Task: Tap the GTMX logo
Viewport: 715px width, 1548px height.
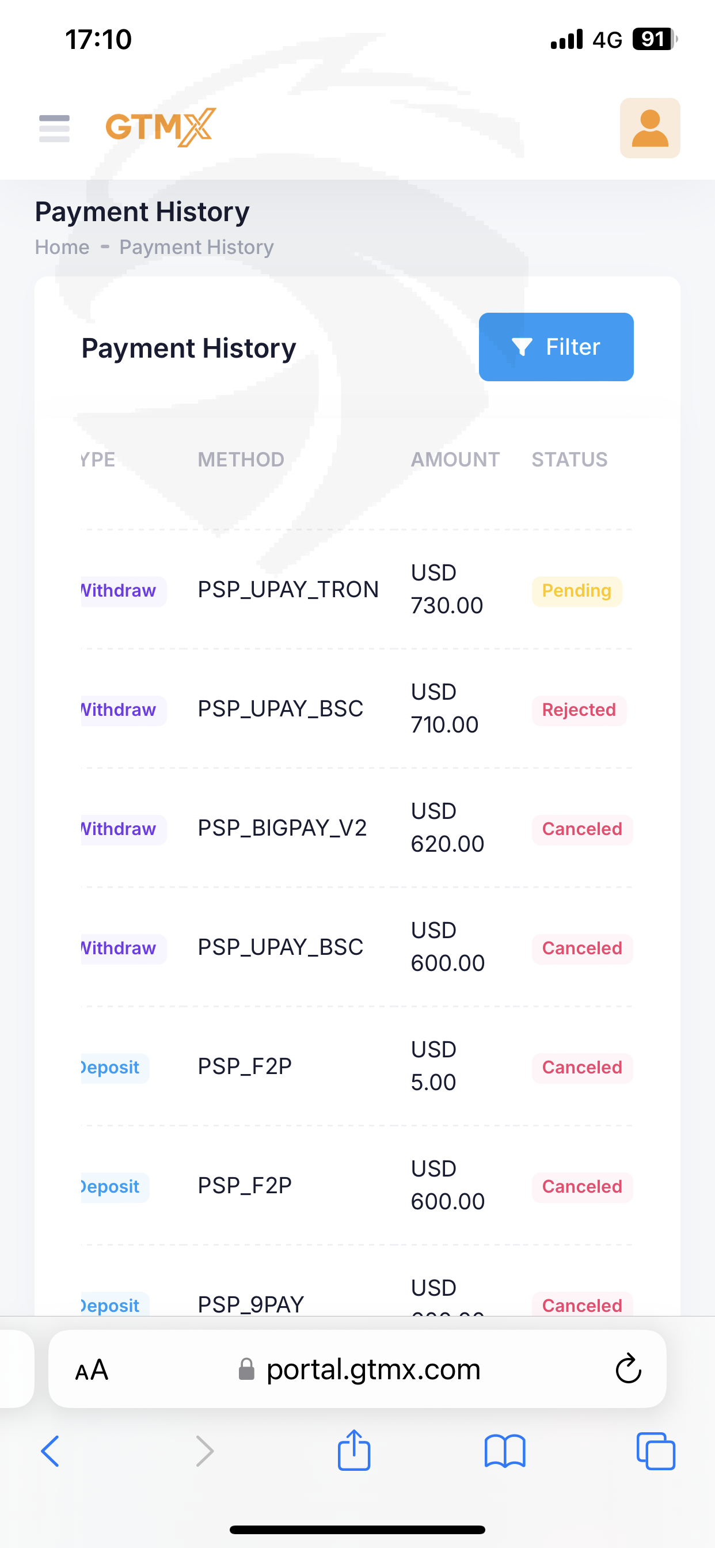Action: point(161,127)
